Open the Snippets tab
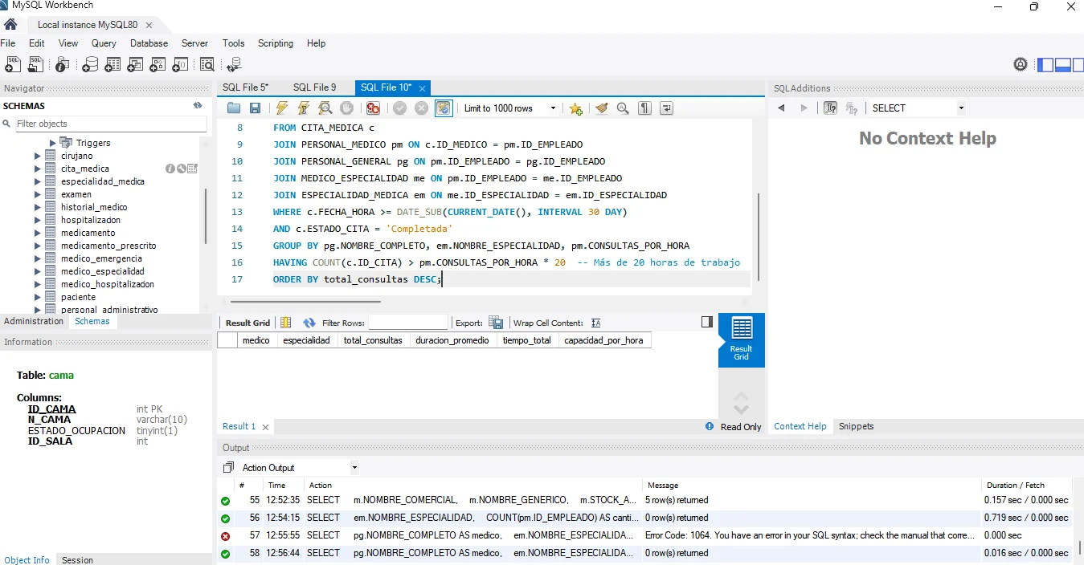 pos(856,426)
